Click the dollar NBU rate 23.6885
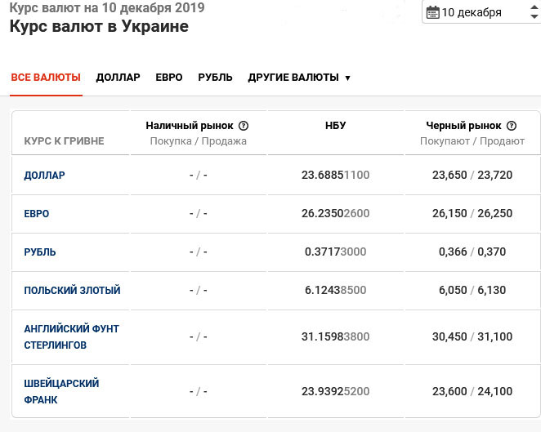 335,175
